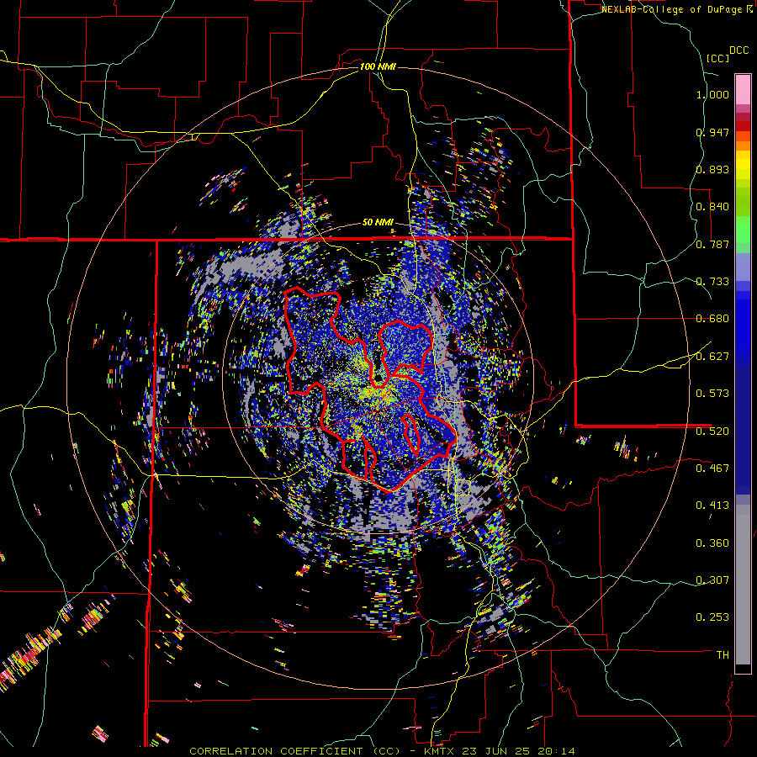Click the 0.627 legend value

click(x=712, y=357)
